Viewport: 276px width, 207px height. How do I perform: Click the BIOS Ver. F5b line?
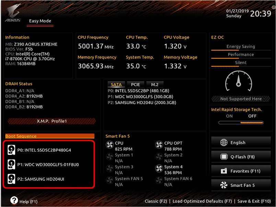tap(19, 49)
